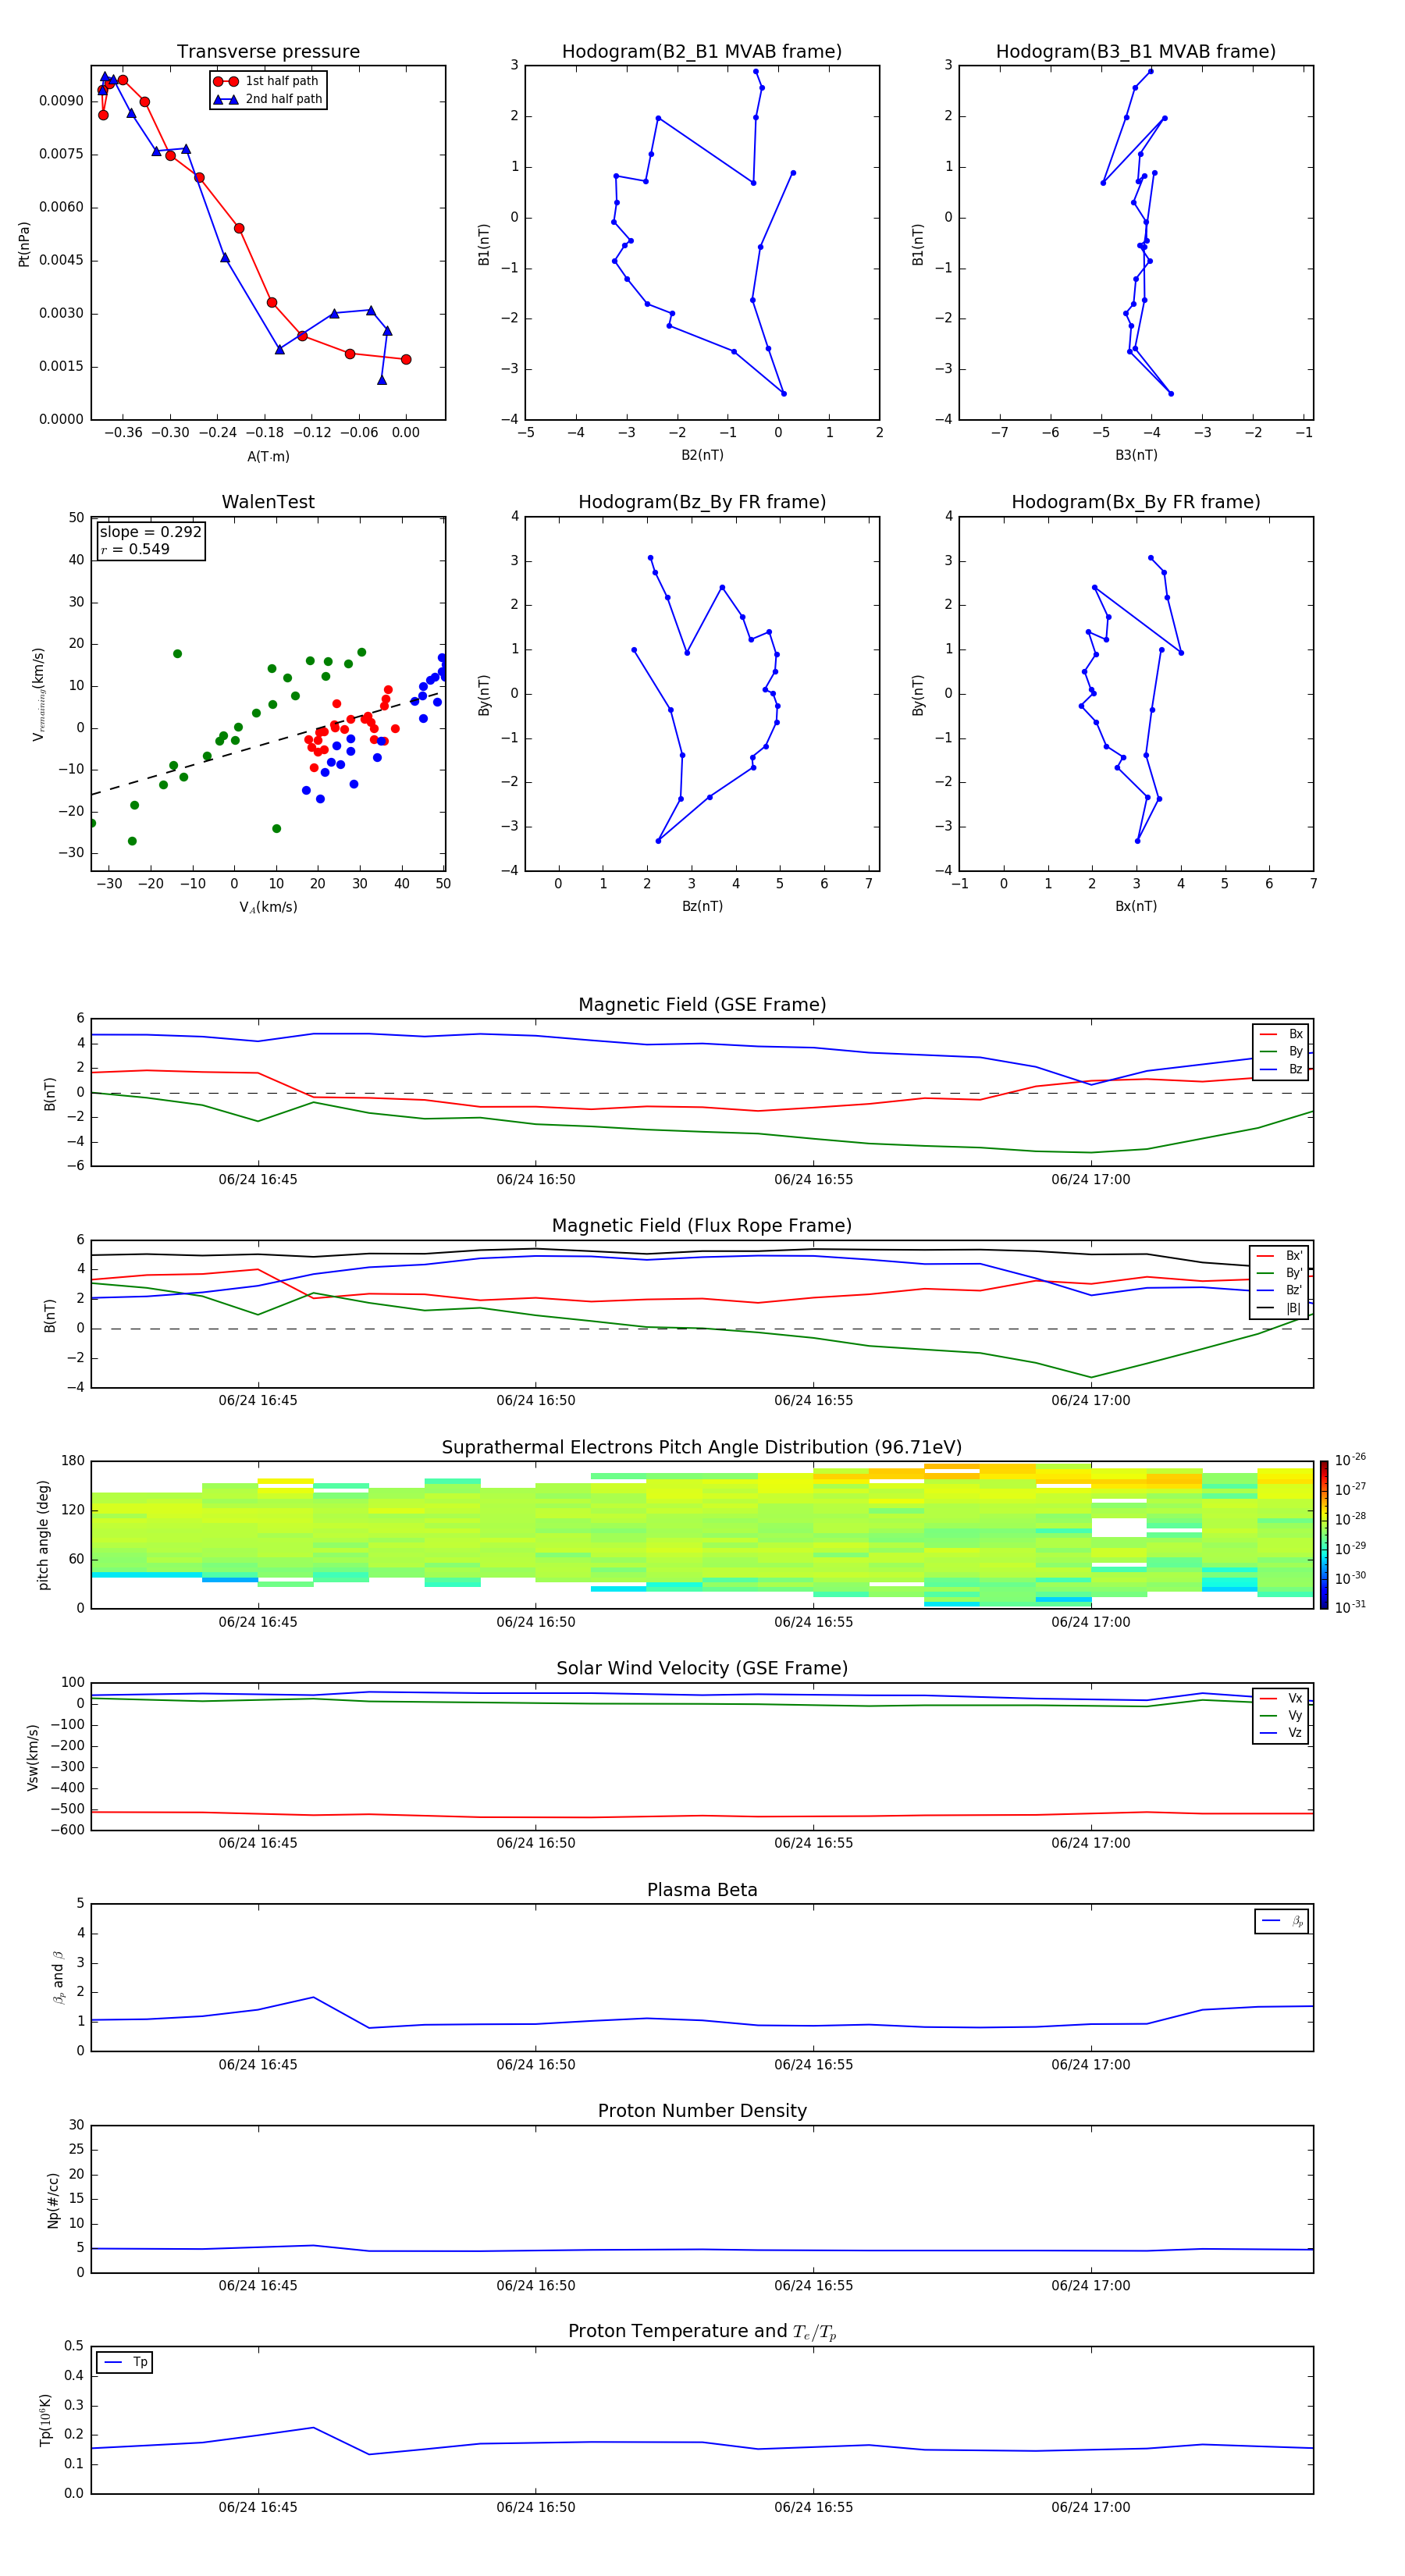Select the "V_remaining(km/s)" y-axis label
The width and height of the screenshot is (1405, 2576).
[38, 694]
